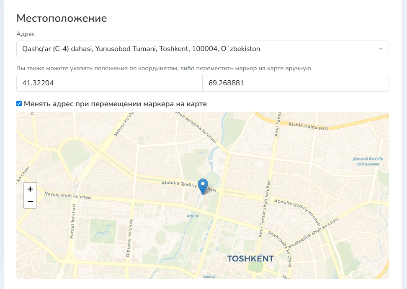Click 'Navoiy shoh ko'chasi' street label
The width and height of the screenshot is (407, 289).
click(68, 195)
